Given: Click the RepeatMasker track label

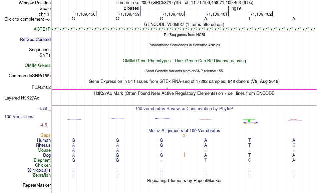Looking at the screenshot, I should [37, 185].
